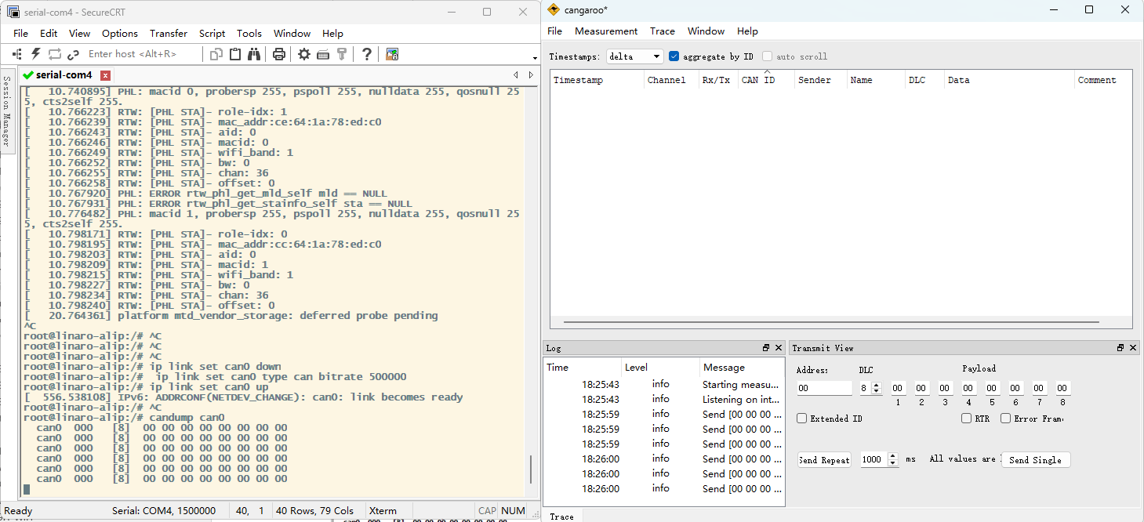Tick the Error Frame checkbox
The image size is (1144, 522).
click(1006, 419)
